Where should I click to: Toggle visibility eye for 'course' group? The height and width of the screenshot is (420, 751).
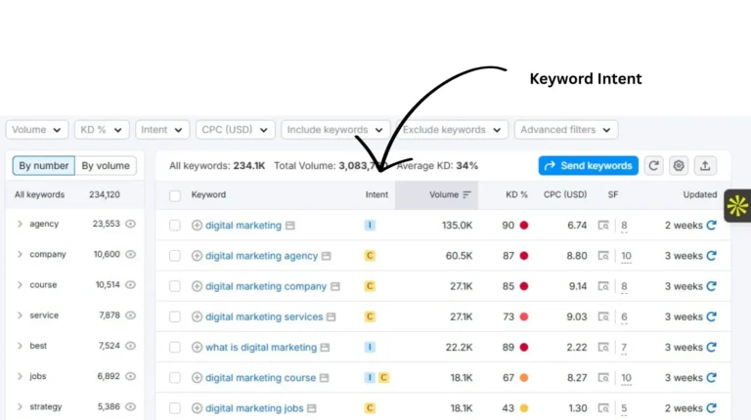(x=130, y=284)
